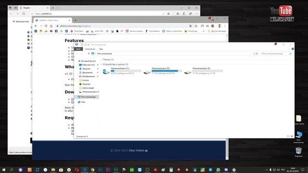Viewport: 308px width, 173px height.
Task: Select Этот компьютер in Explorer sidebar
Action: coord(88,97)
